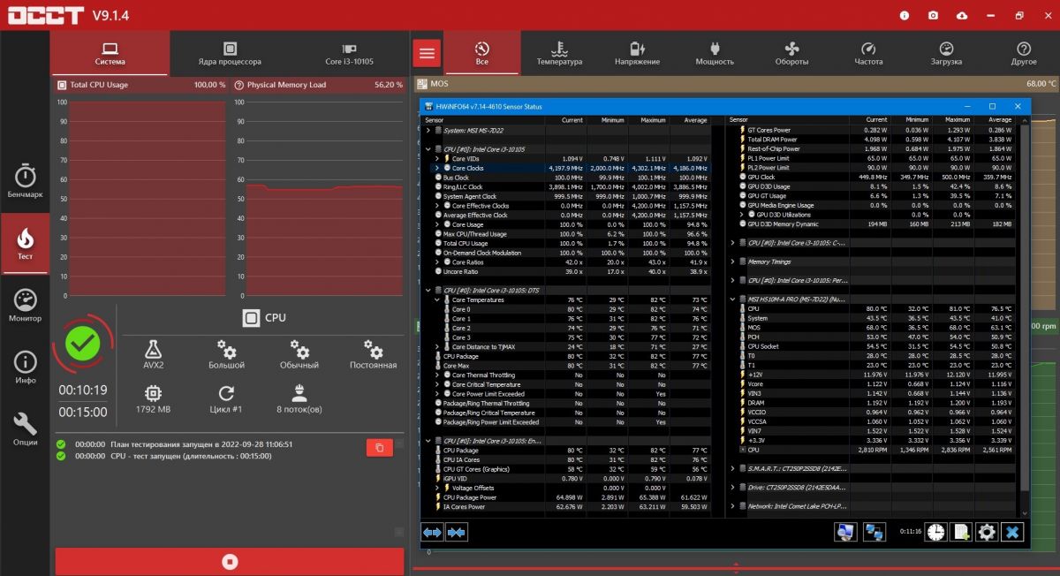Switch to the Ядра процессора tab

tap(230, 54)
